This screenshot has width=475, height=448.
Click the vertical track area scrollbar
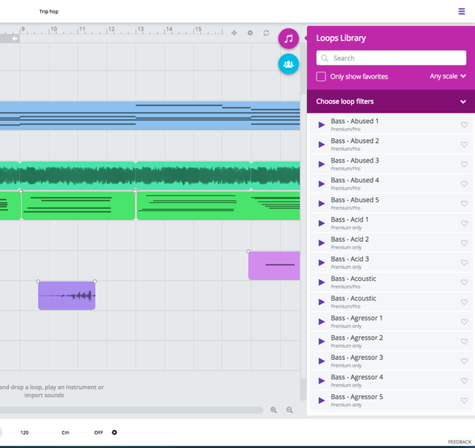point(303,236)
